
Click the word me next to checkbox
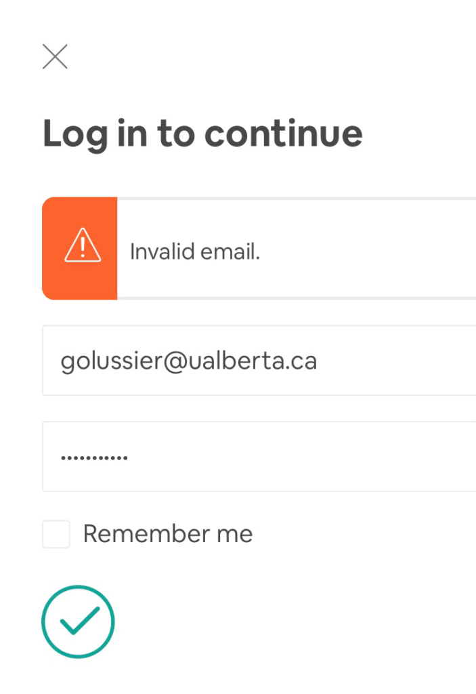click(234, 534)
